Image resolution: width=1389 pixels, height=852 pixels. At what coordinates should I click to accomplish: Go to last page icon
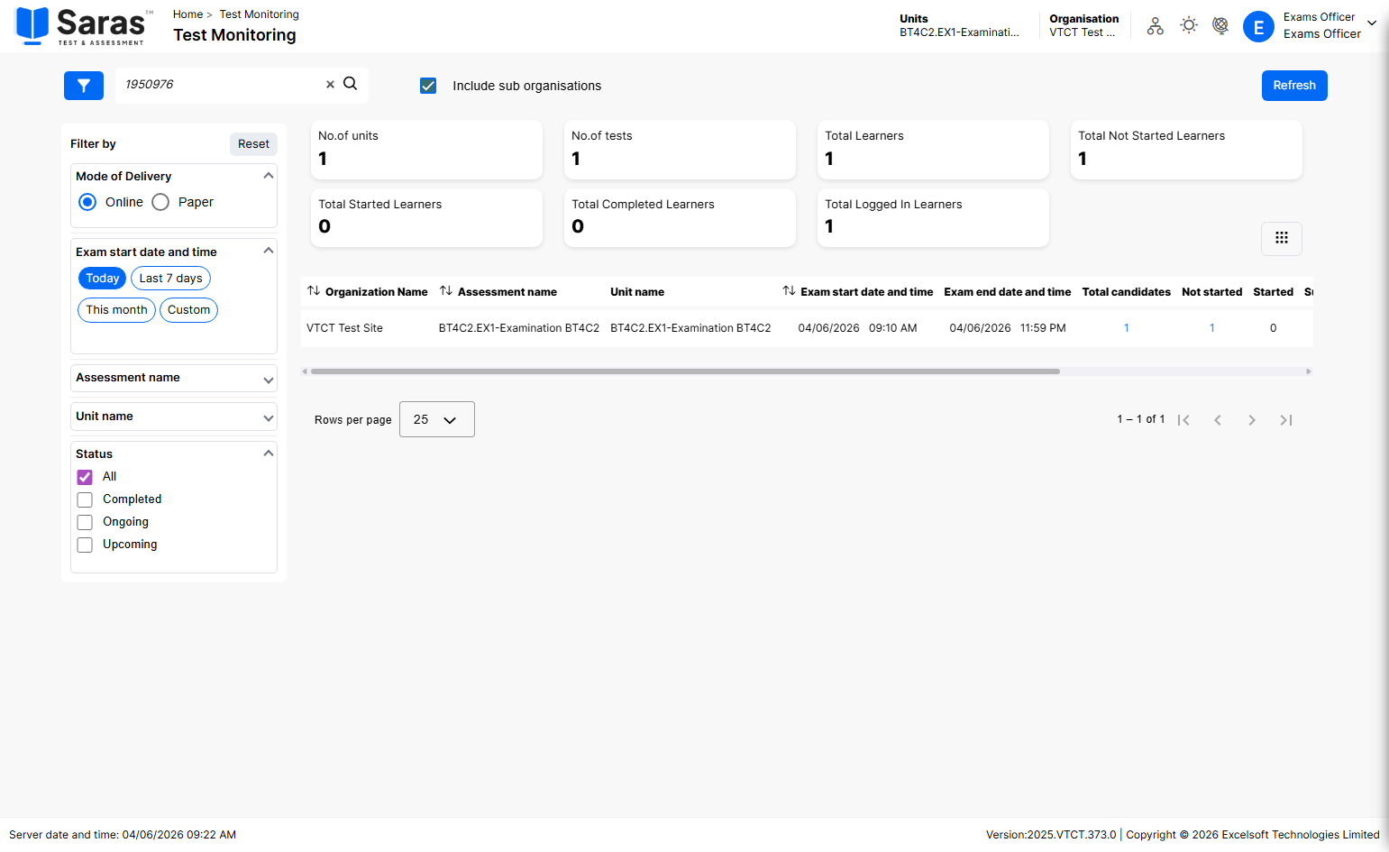1286,420
